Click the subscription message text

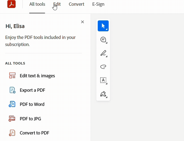point(40,41)
